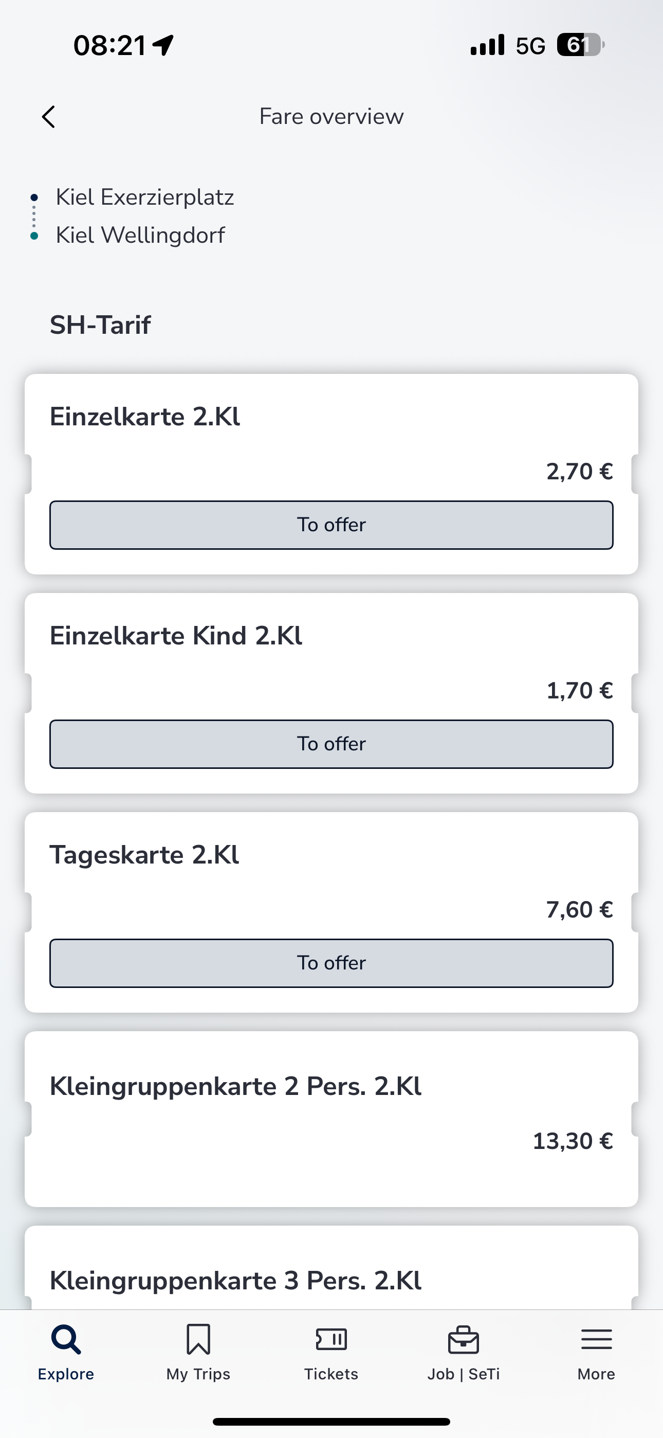
Task: Open the Job | SeTi briefcase icon
Action: pyautogui.click(x=464, y=1340)
